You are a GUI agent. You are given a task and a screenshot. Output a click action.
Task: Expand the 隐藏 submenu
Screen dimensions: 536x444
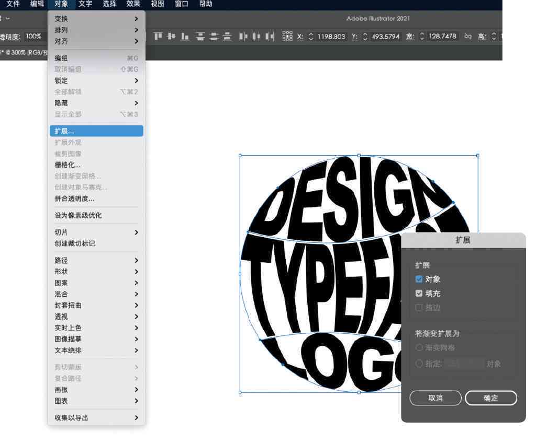(96, 103)
